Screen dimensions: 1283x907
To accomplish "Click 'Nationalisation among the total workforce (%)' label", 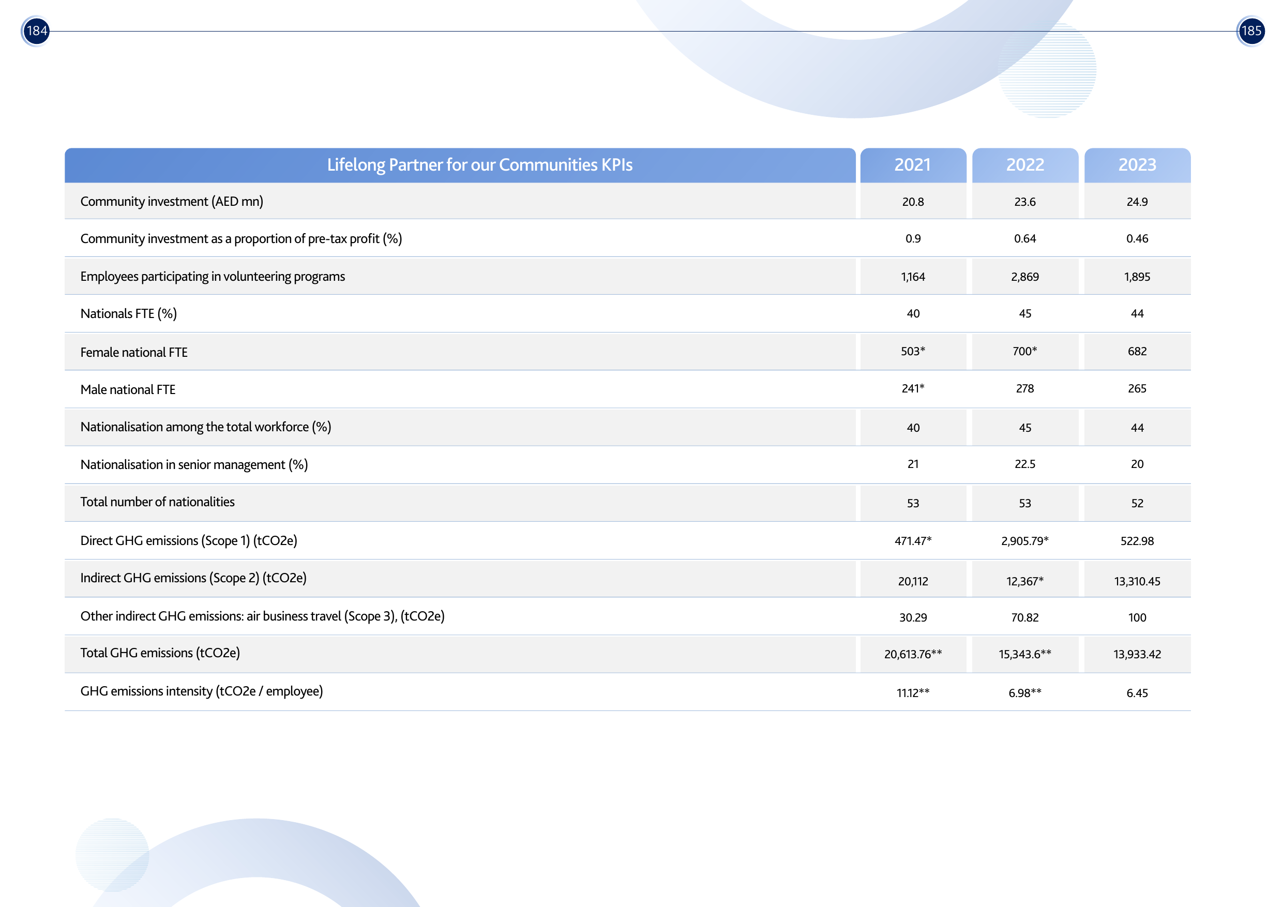I will tap(206, 427).
